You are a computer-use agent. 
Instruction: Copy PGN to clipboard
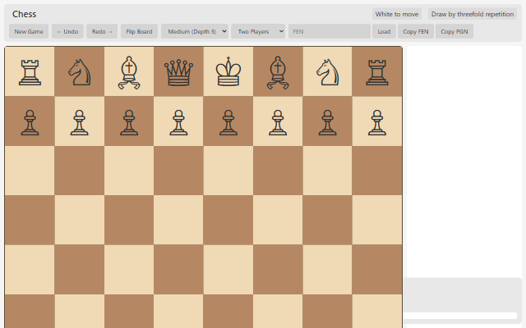pyautogui.click(x=454, y=31)
